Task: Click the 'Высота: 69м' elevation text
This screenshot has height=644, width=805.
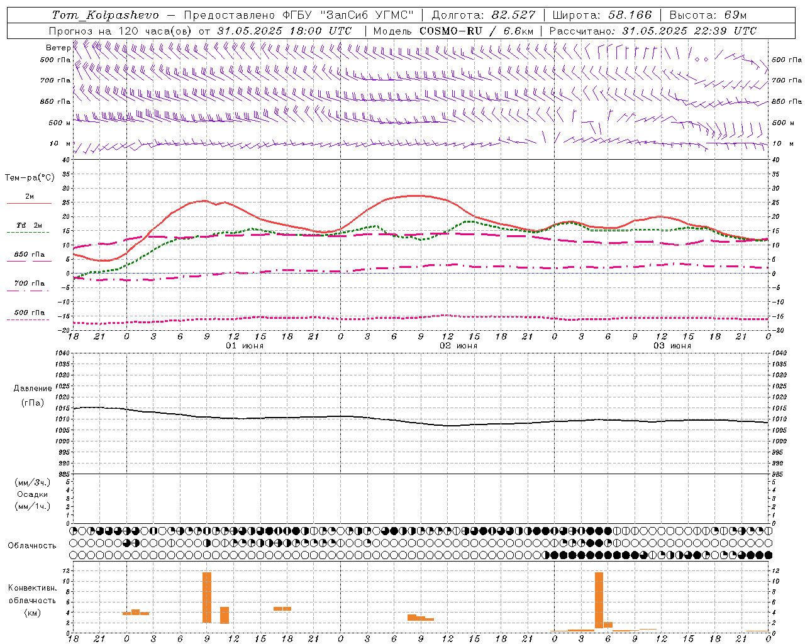Action: [x=709, y=15]
